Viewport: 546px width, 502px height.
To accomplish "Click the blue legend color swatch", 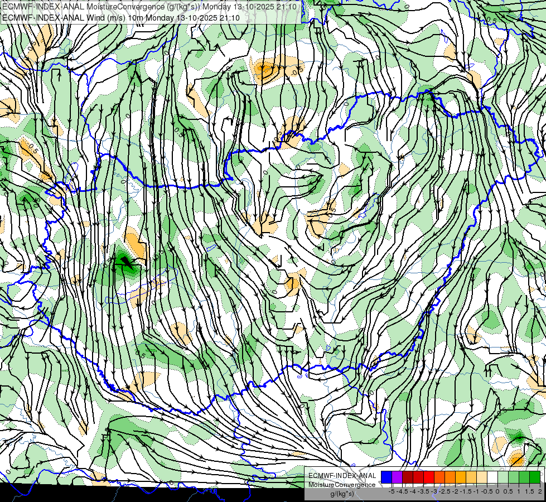I will [x=386, y=477].
